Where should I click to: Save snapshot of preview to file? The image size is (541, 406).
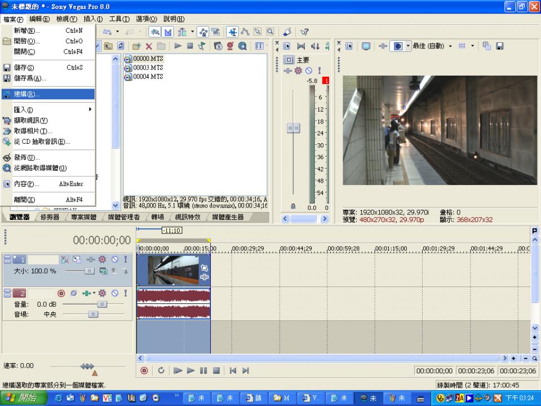[x=499, y=46]
